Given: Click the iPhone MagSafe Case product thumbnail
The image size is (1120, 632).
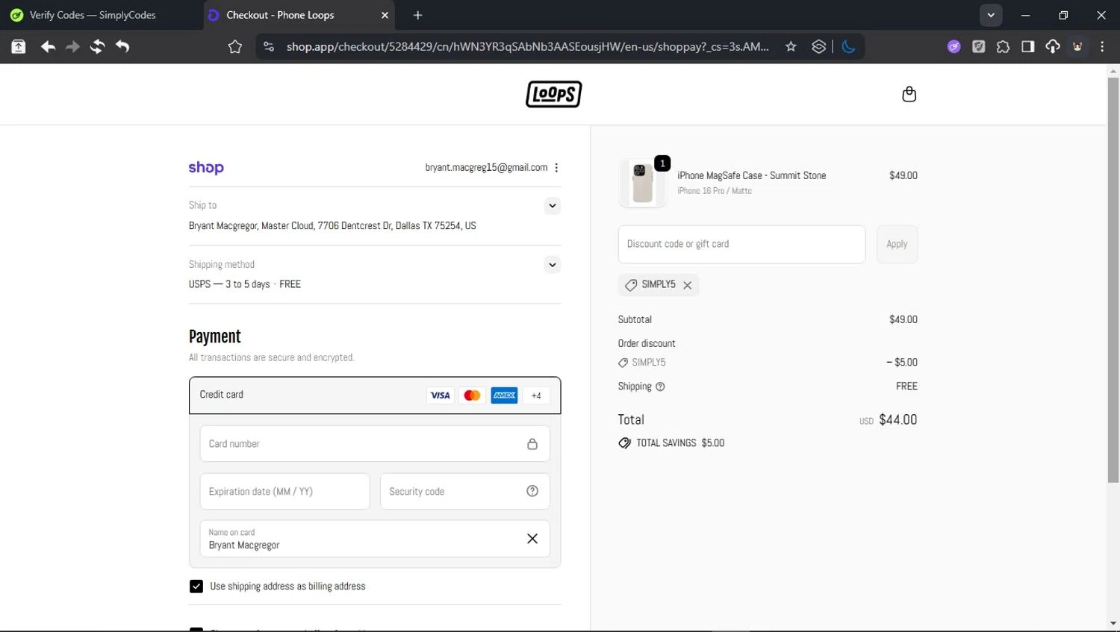Looking at the screenshot, I should pos(642,183).
